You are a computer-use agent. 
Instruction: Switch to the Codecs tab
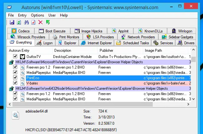(x=21, y=31)
